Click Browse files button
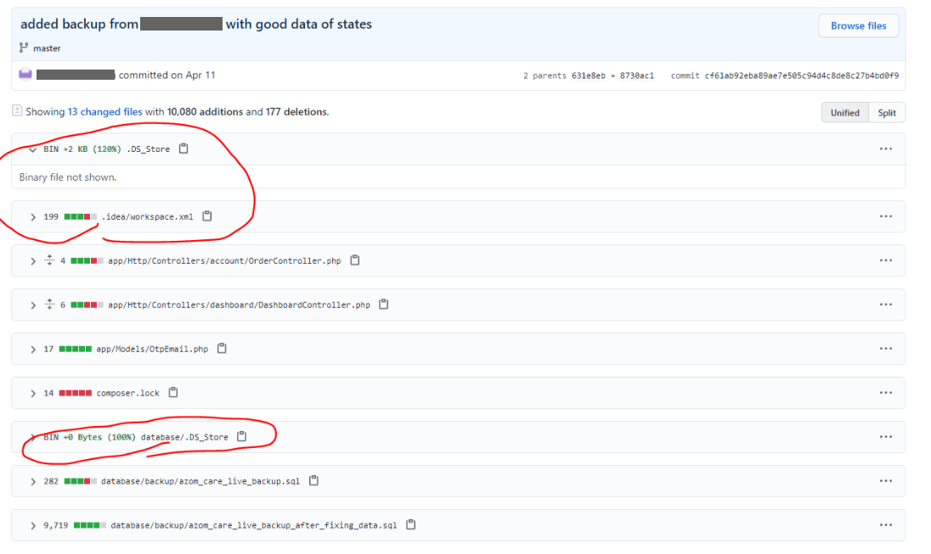Viewport: 931px width, 554px height. [858, 25]
